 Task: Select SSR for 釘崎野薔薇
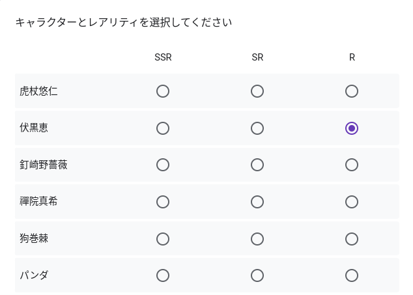pos(163,165)
